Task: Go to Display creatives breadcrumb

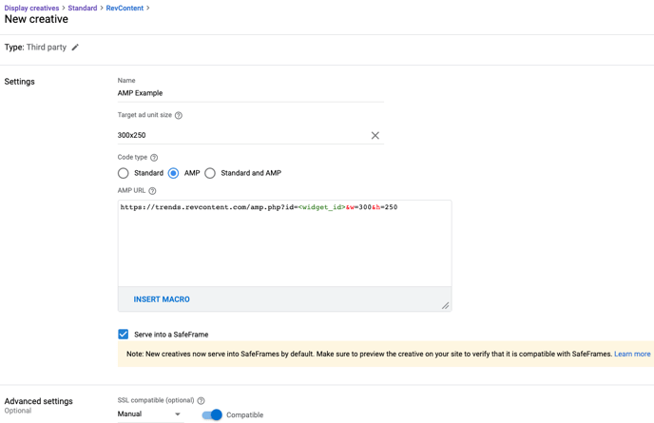Action: [31, 8]
